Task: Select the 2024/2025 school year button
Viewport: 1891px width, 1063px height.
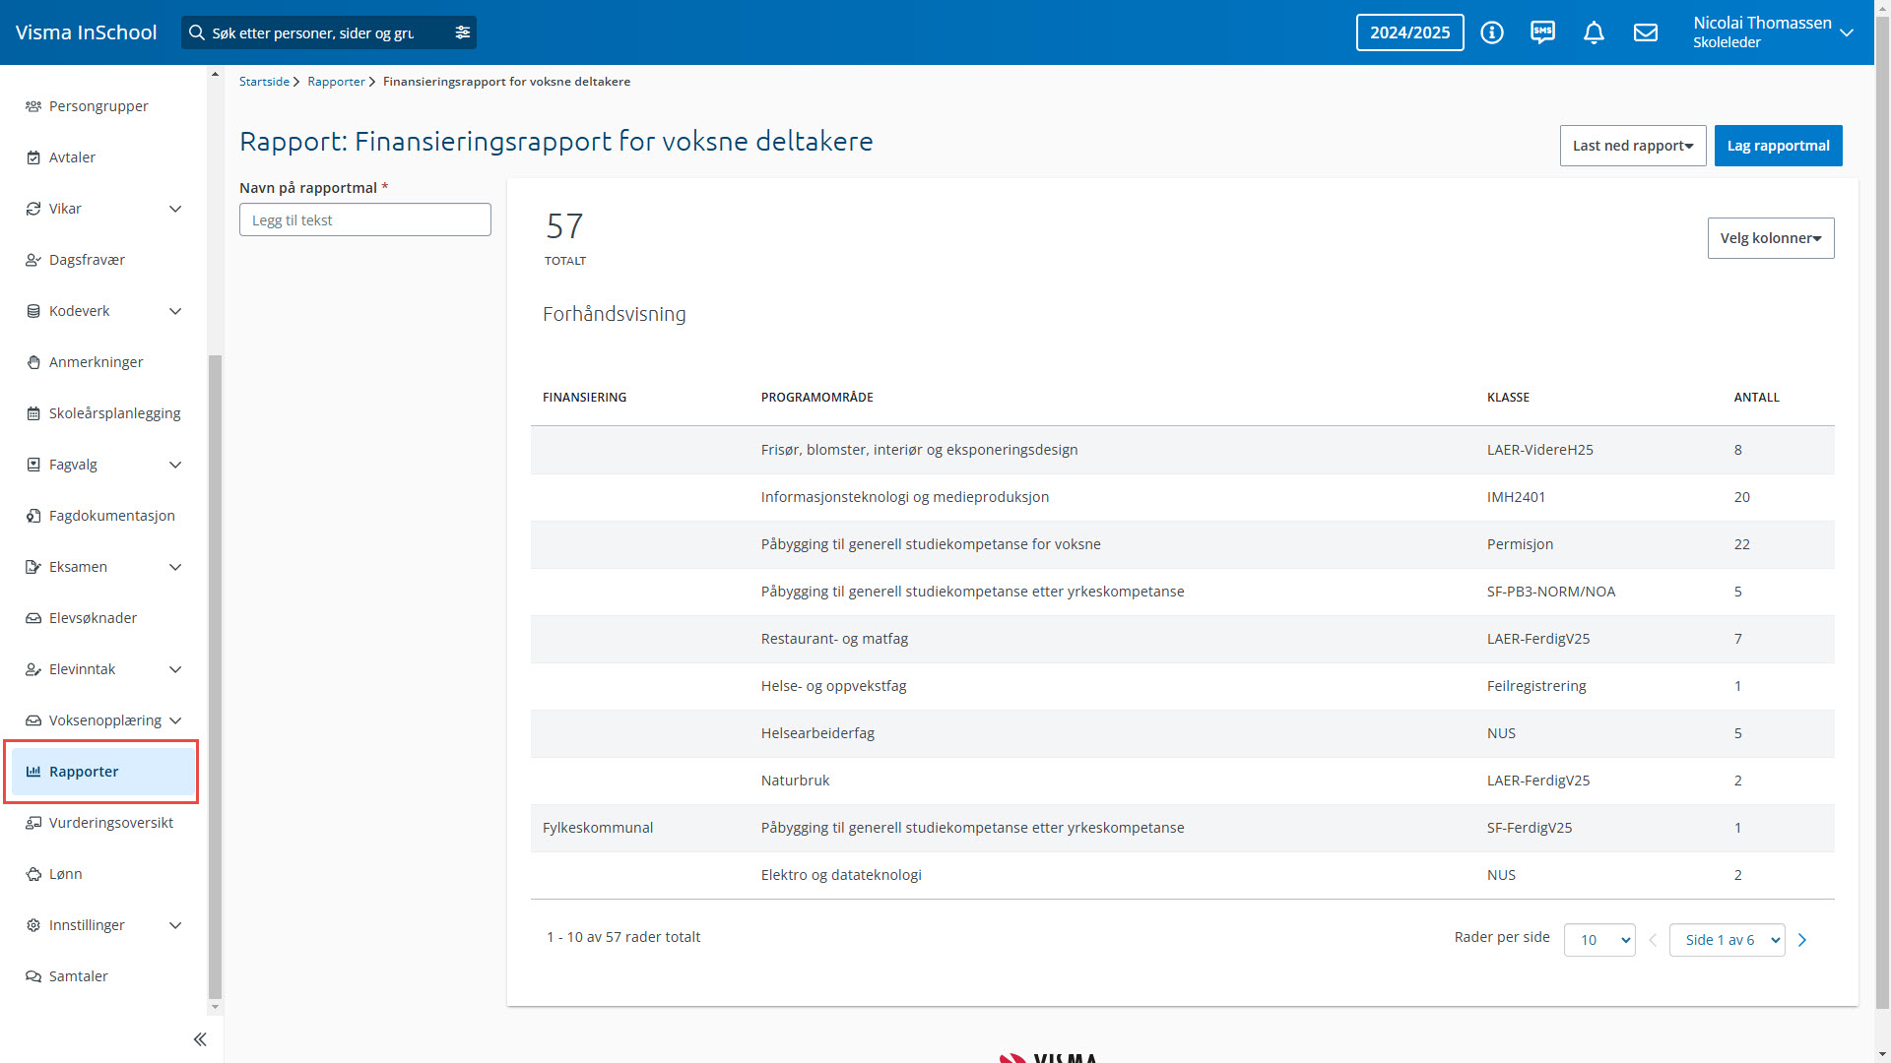Action: (1409, 32)
